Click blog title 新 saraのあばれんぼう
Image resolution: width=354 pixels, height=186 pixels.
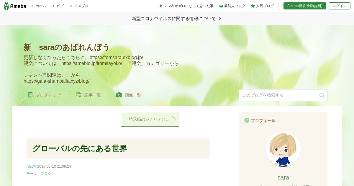[66, 47]
